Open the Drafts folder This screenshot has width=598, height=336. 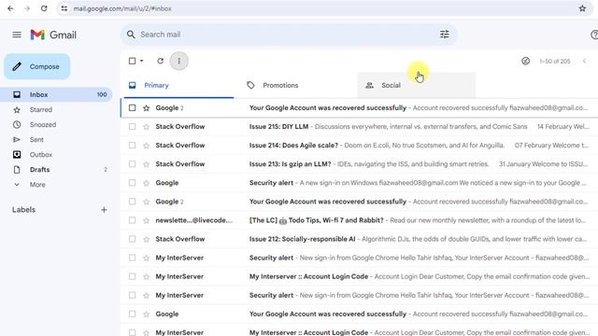tap(57, 170)
